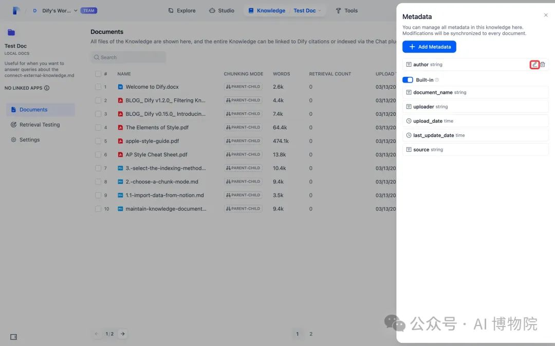Viewport: 555px width, 346px height.
Task: Toggle the Built-in metadata switch
Action: point(408,80)
